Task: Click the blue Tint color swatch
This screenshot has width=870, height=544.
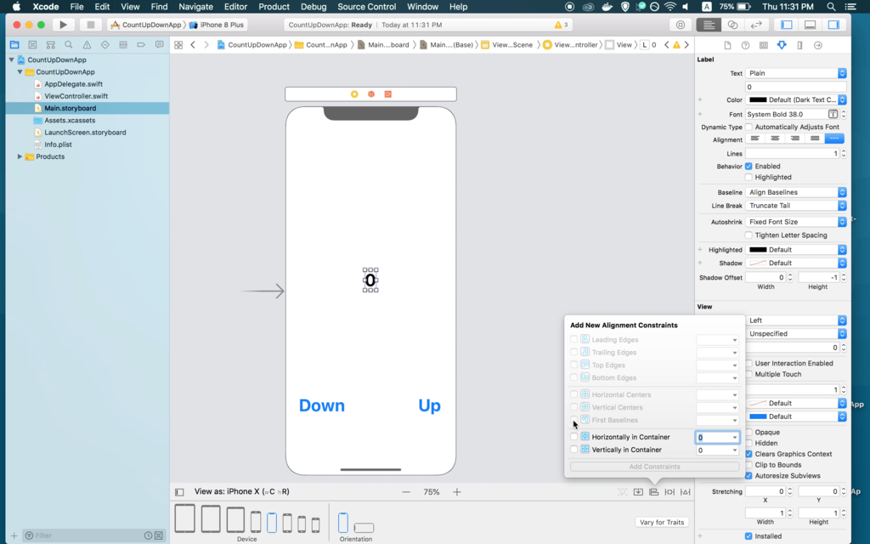Action: (x=758, y=416)
